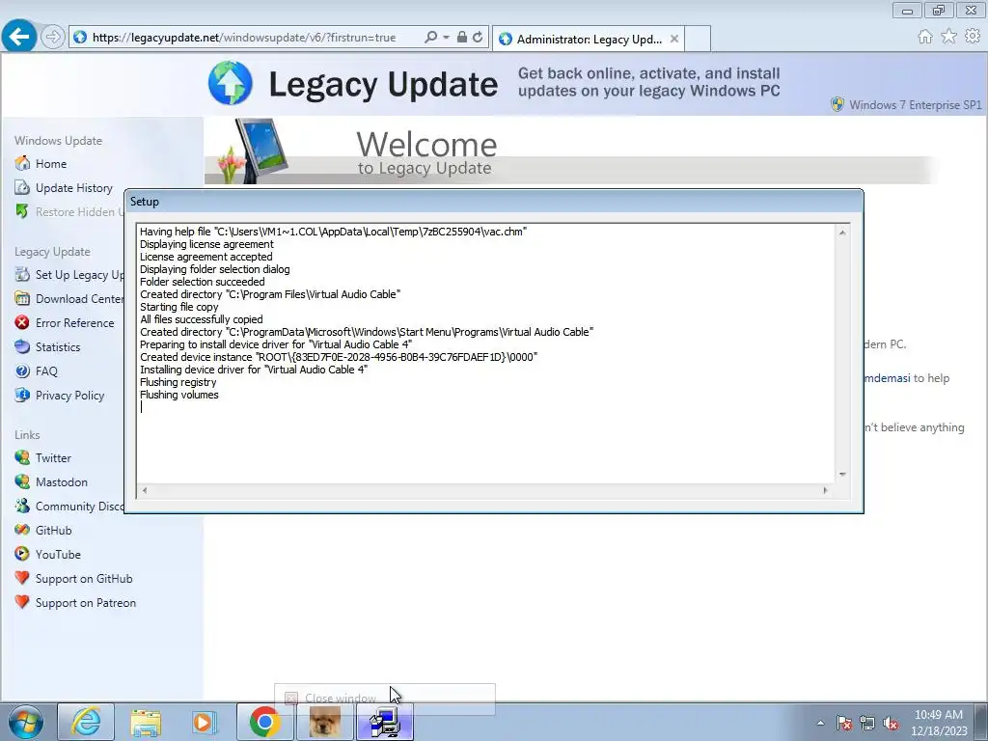
Task: Open the FAQ link
Action: (x=46, y=371)
